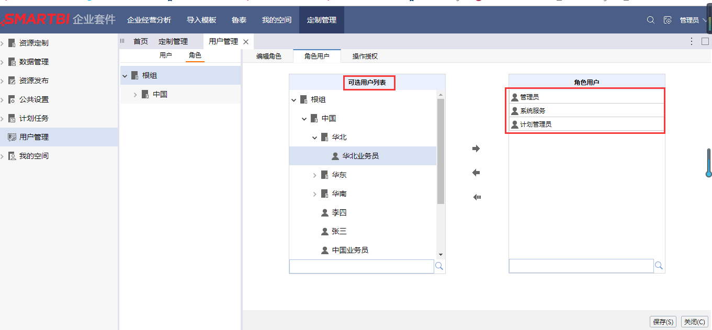Screen dimensions: 712x330
Task: Expand the 华东 group node
Action: pyautogui.click(x=314, y=175)
